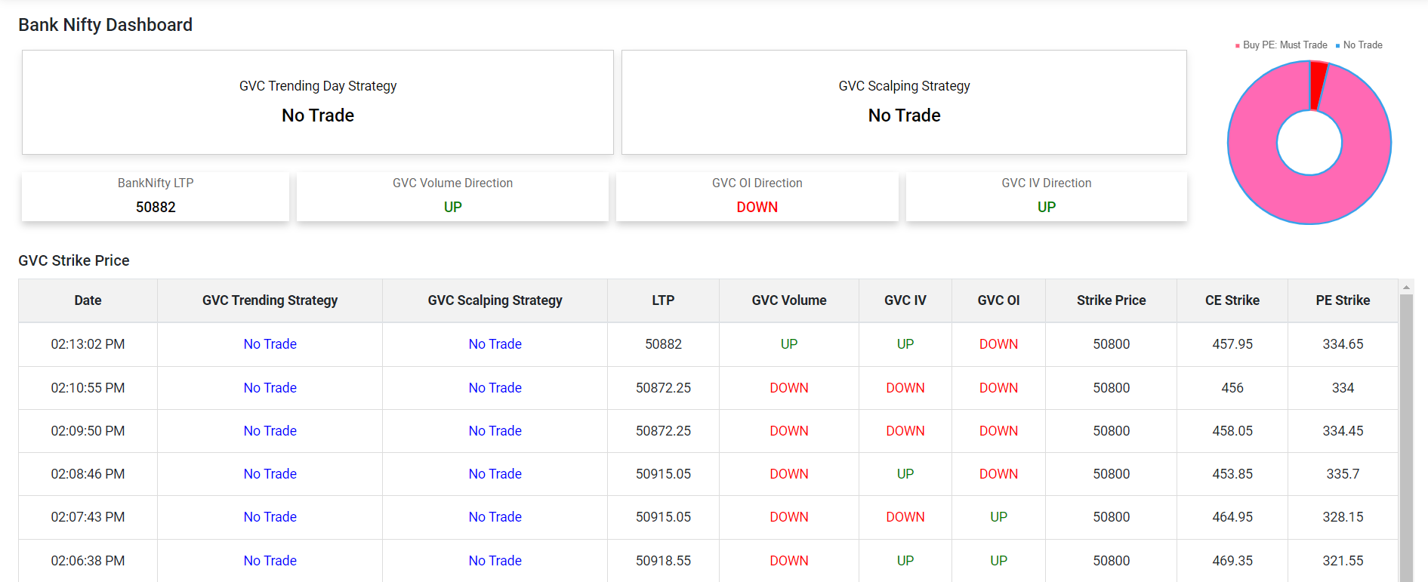This screenshot has height=582, width=1428.
Task: Click the 02:09:50 PM date cell
Action: click(88, 431)
